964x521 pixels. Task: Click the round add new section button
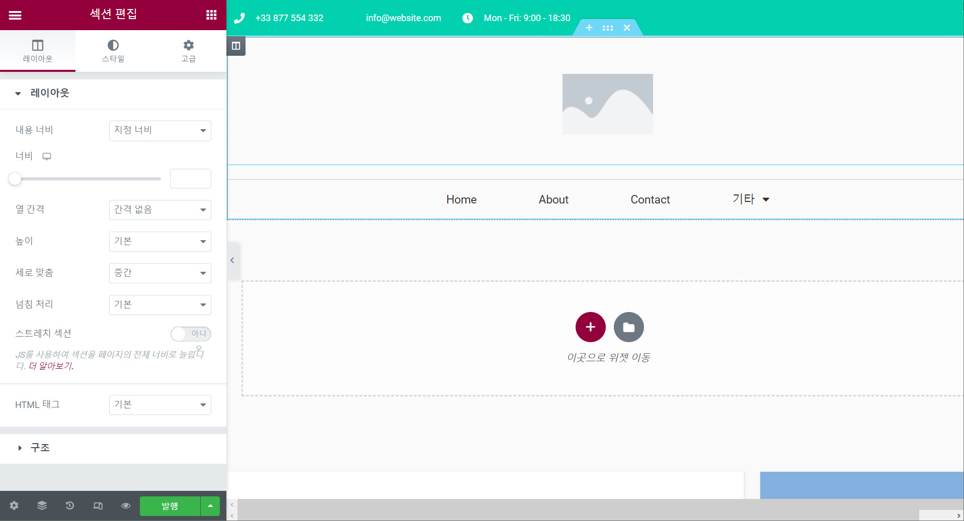click(x=591, y=327)
